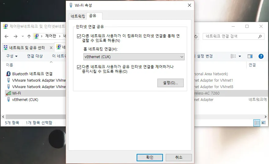Click 연결 대상 in the toolbar
The image size is (269, 164).
[x=35, y=56]
